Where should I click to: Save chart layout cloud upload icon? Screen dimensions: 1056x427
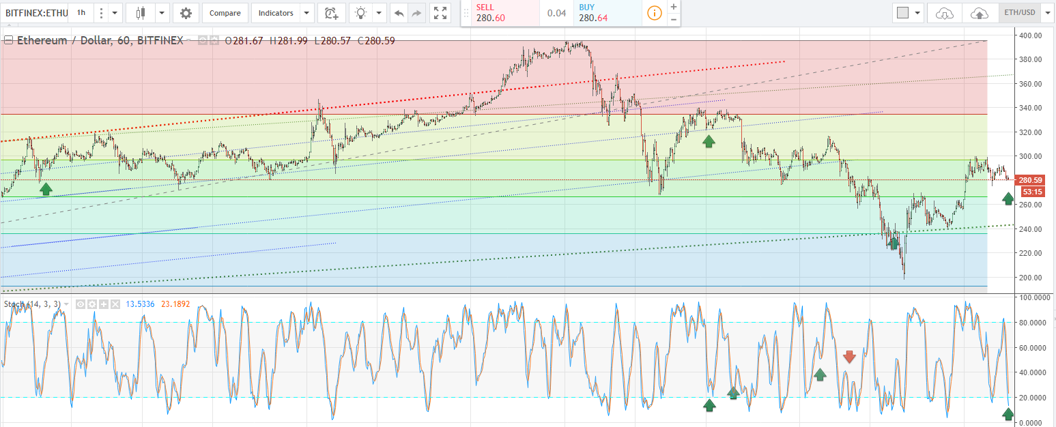click(x=980, y=12)
